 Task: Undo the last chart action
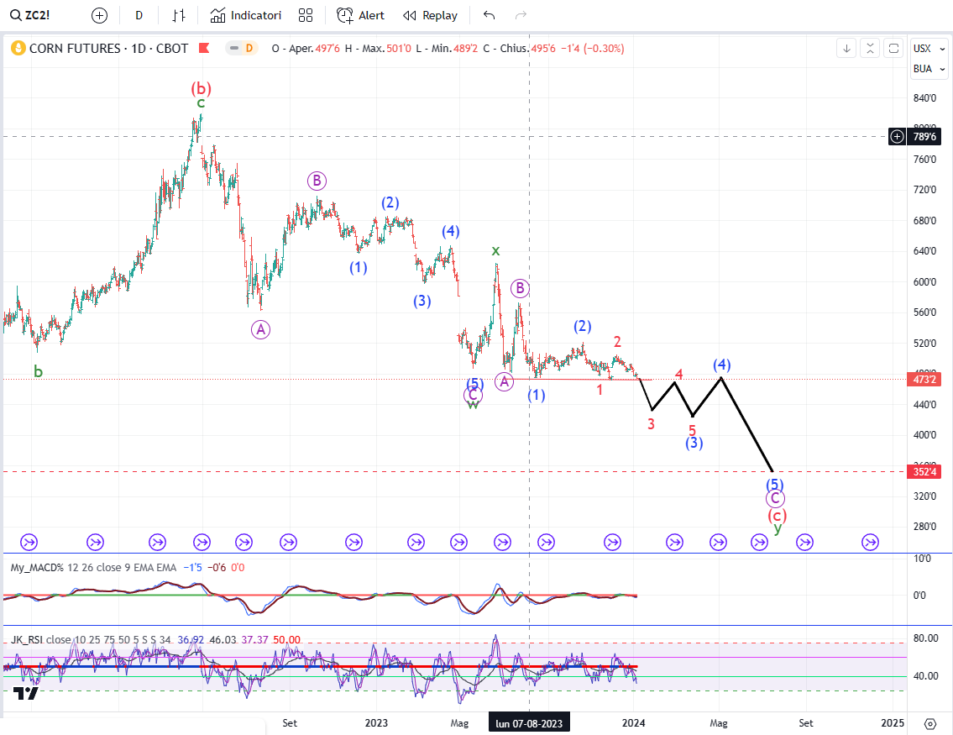tap(490, 15)
